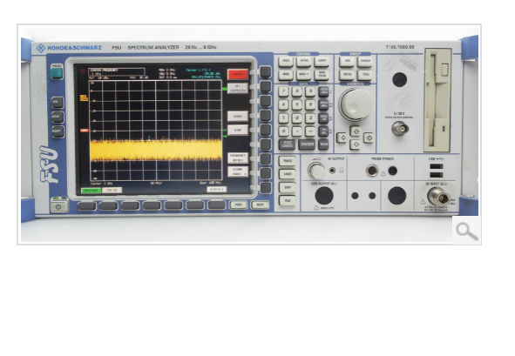
Task: Click the headphone jack at AF OUTPUT
Action: [332, 171]
